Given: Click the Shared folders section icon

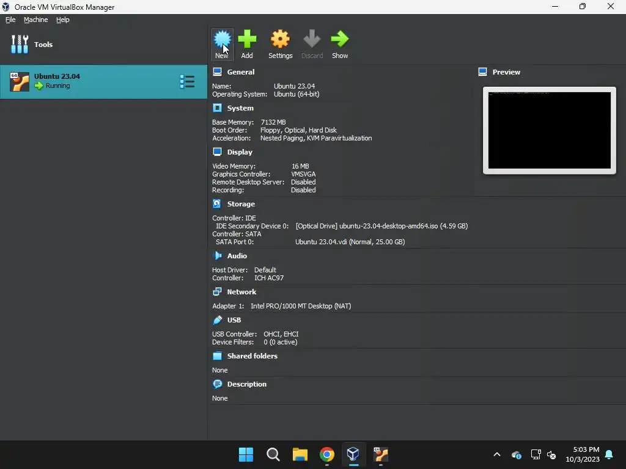Looking at the screenshot, I should pos(217,356).
